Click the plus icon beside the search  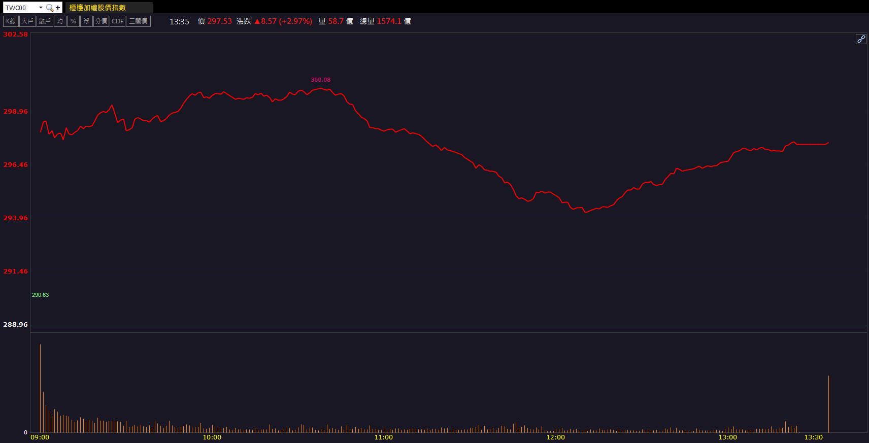coord(58,8)
